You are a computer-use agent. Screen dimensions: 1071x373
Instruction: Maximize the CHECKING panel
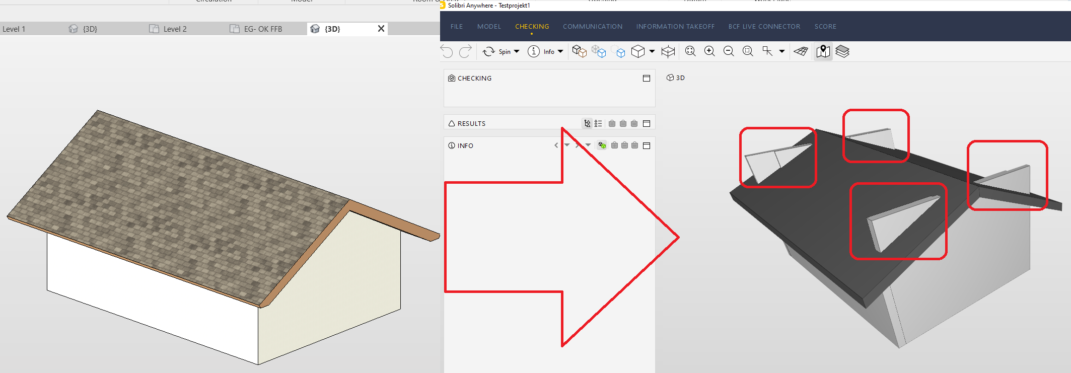647,78
